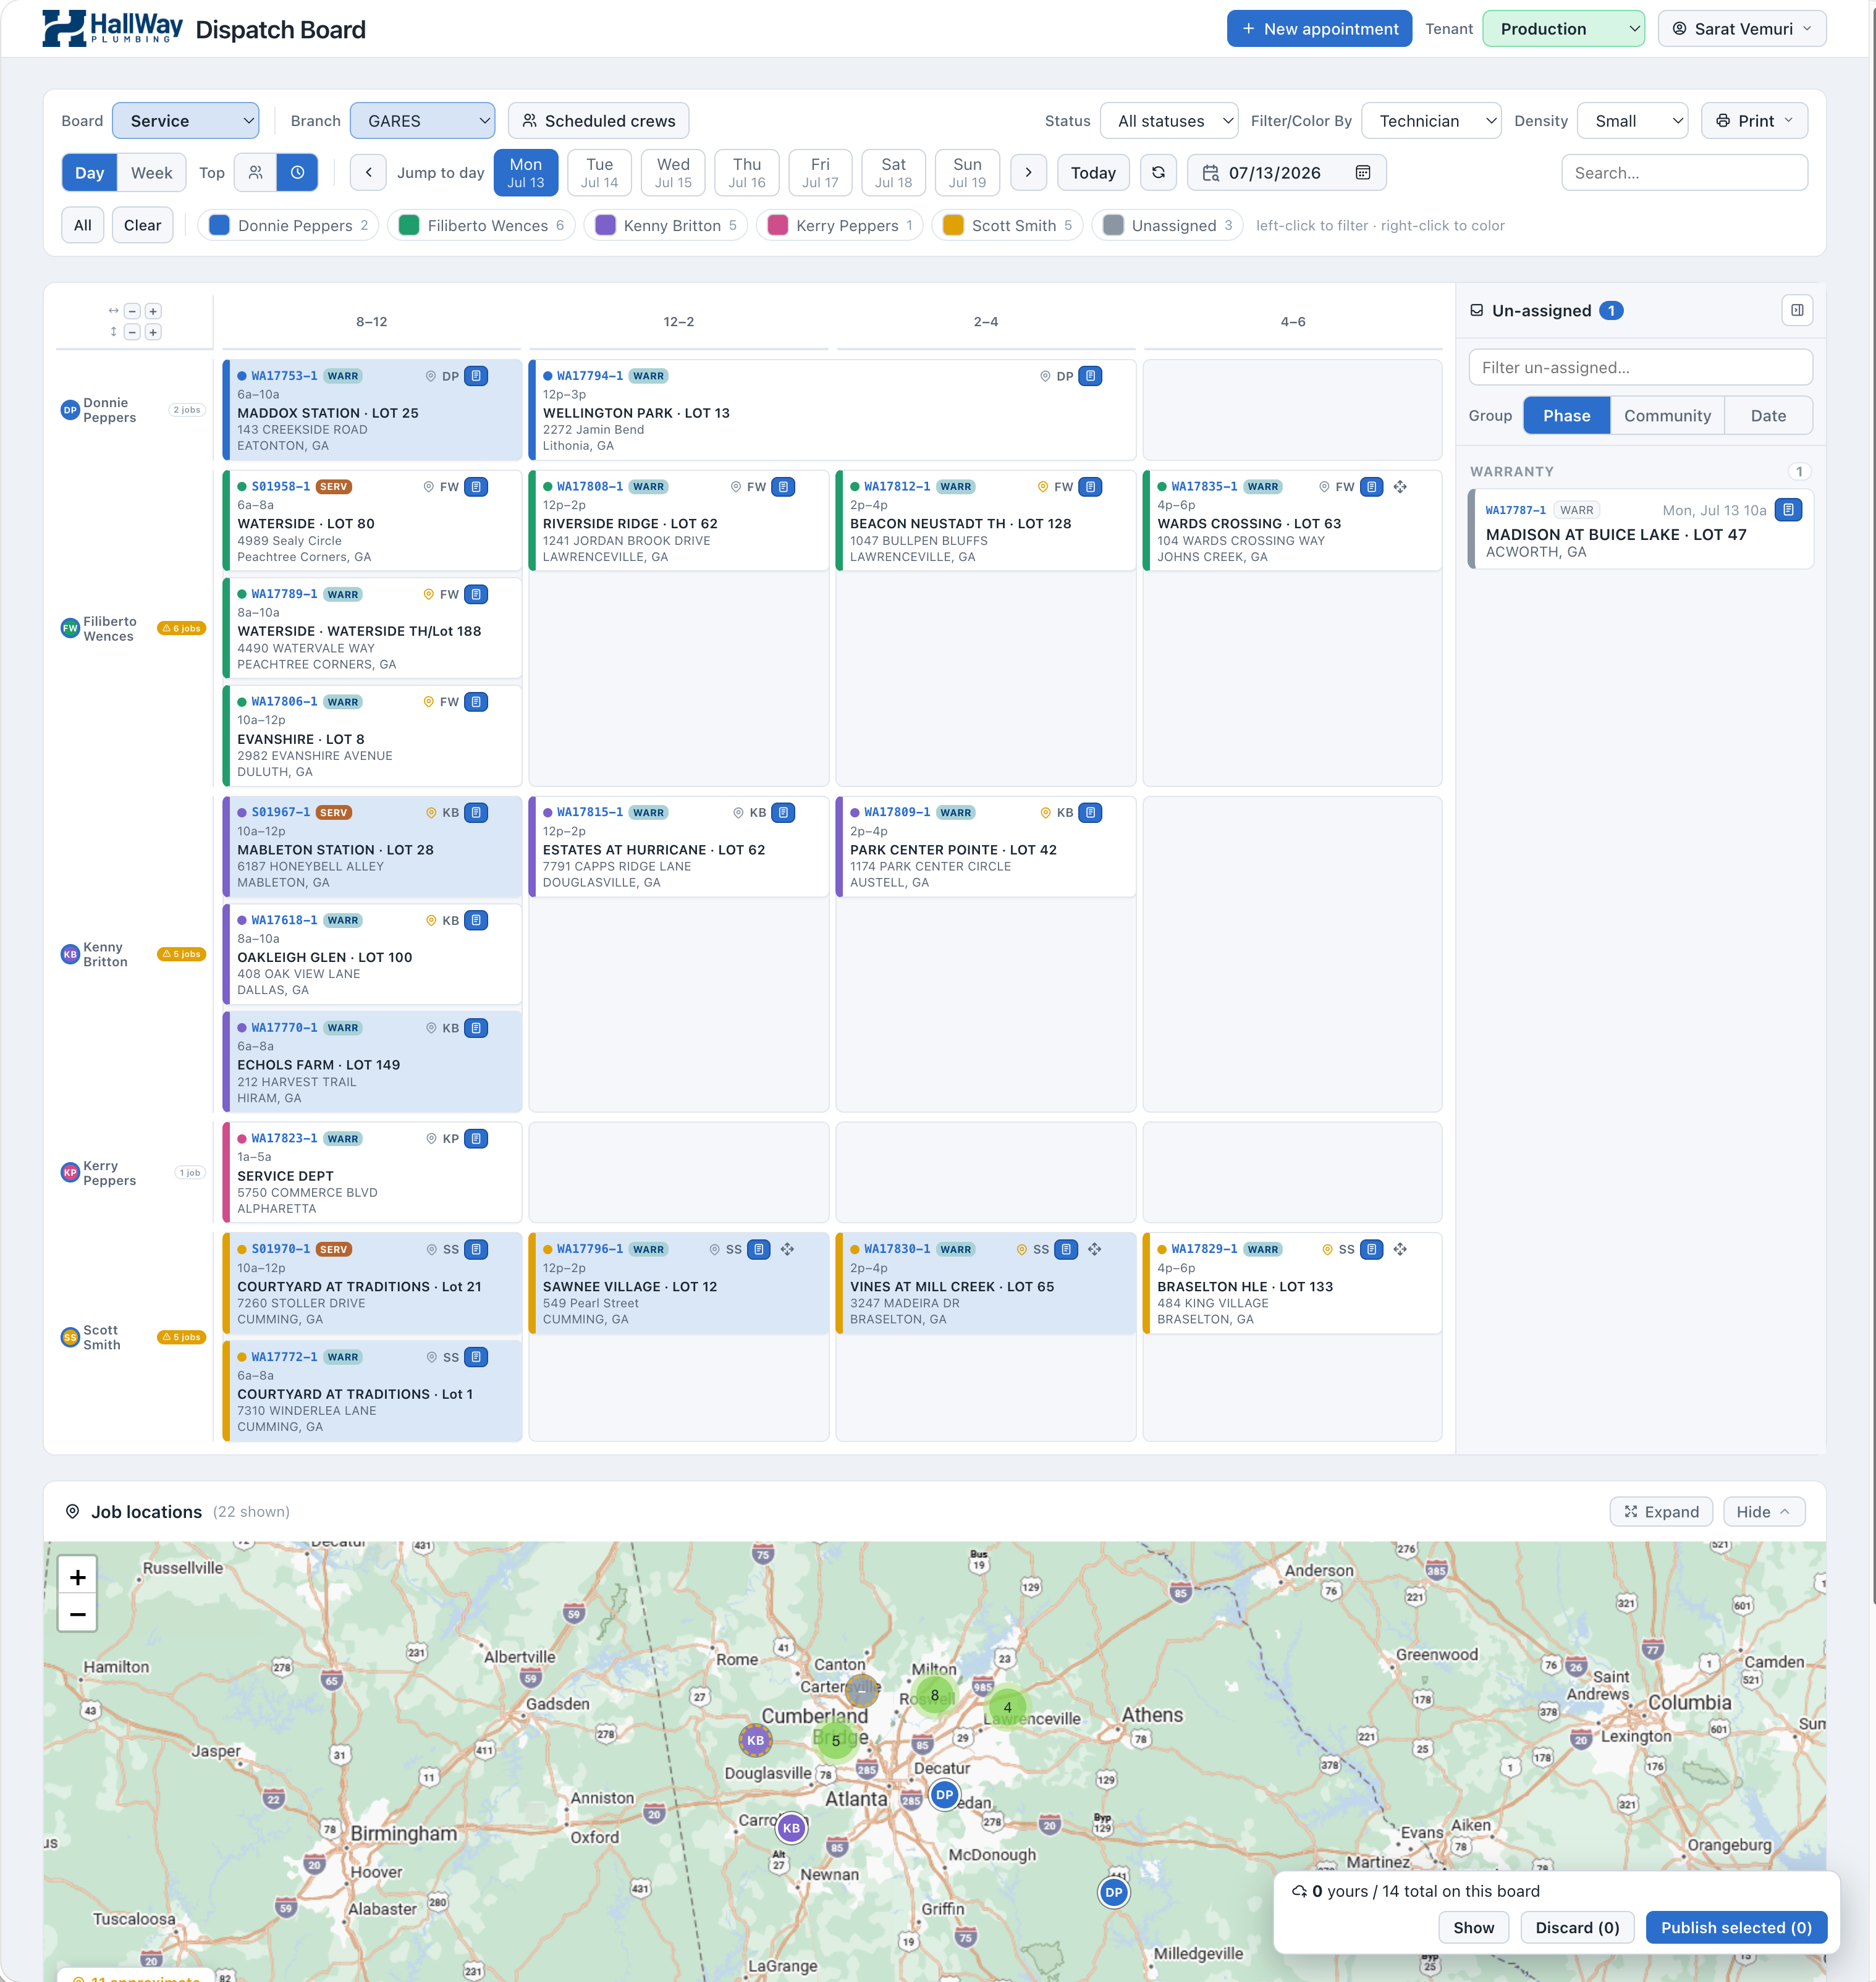
Task: Filter by Donnie Peppers chip
Action: click(x=288, y=225)
